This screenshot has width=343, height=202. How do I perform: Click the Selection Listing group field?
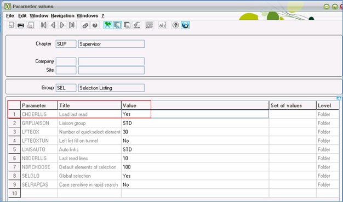111,88
